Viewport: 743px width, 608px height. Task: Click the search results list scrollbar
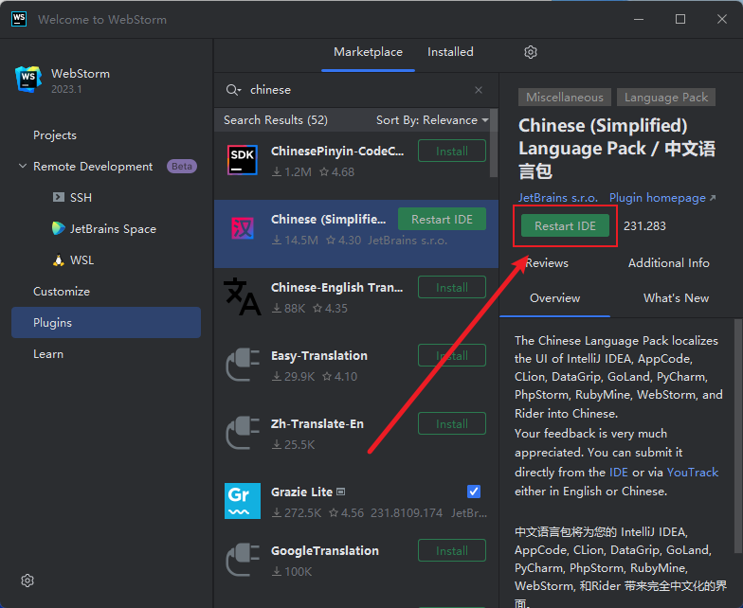tap(493, 143)
